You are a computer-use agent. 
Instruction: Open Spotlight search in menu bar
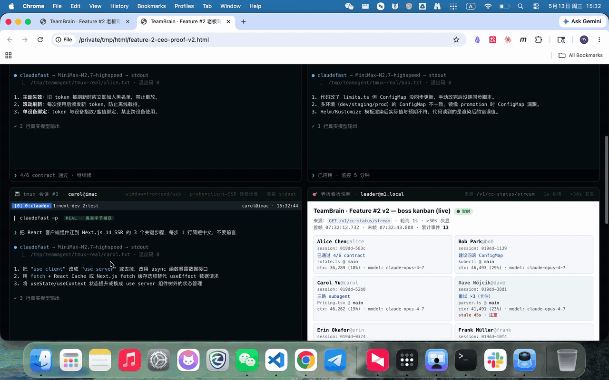tap(520, 6)
